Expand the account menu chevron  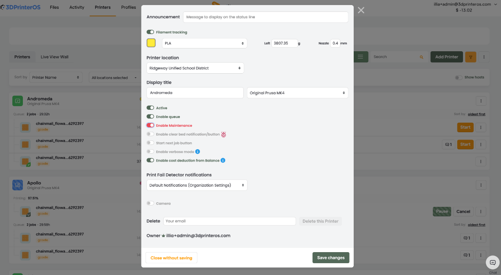496,5
